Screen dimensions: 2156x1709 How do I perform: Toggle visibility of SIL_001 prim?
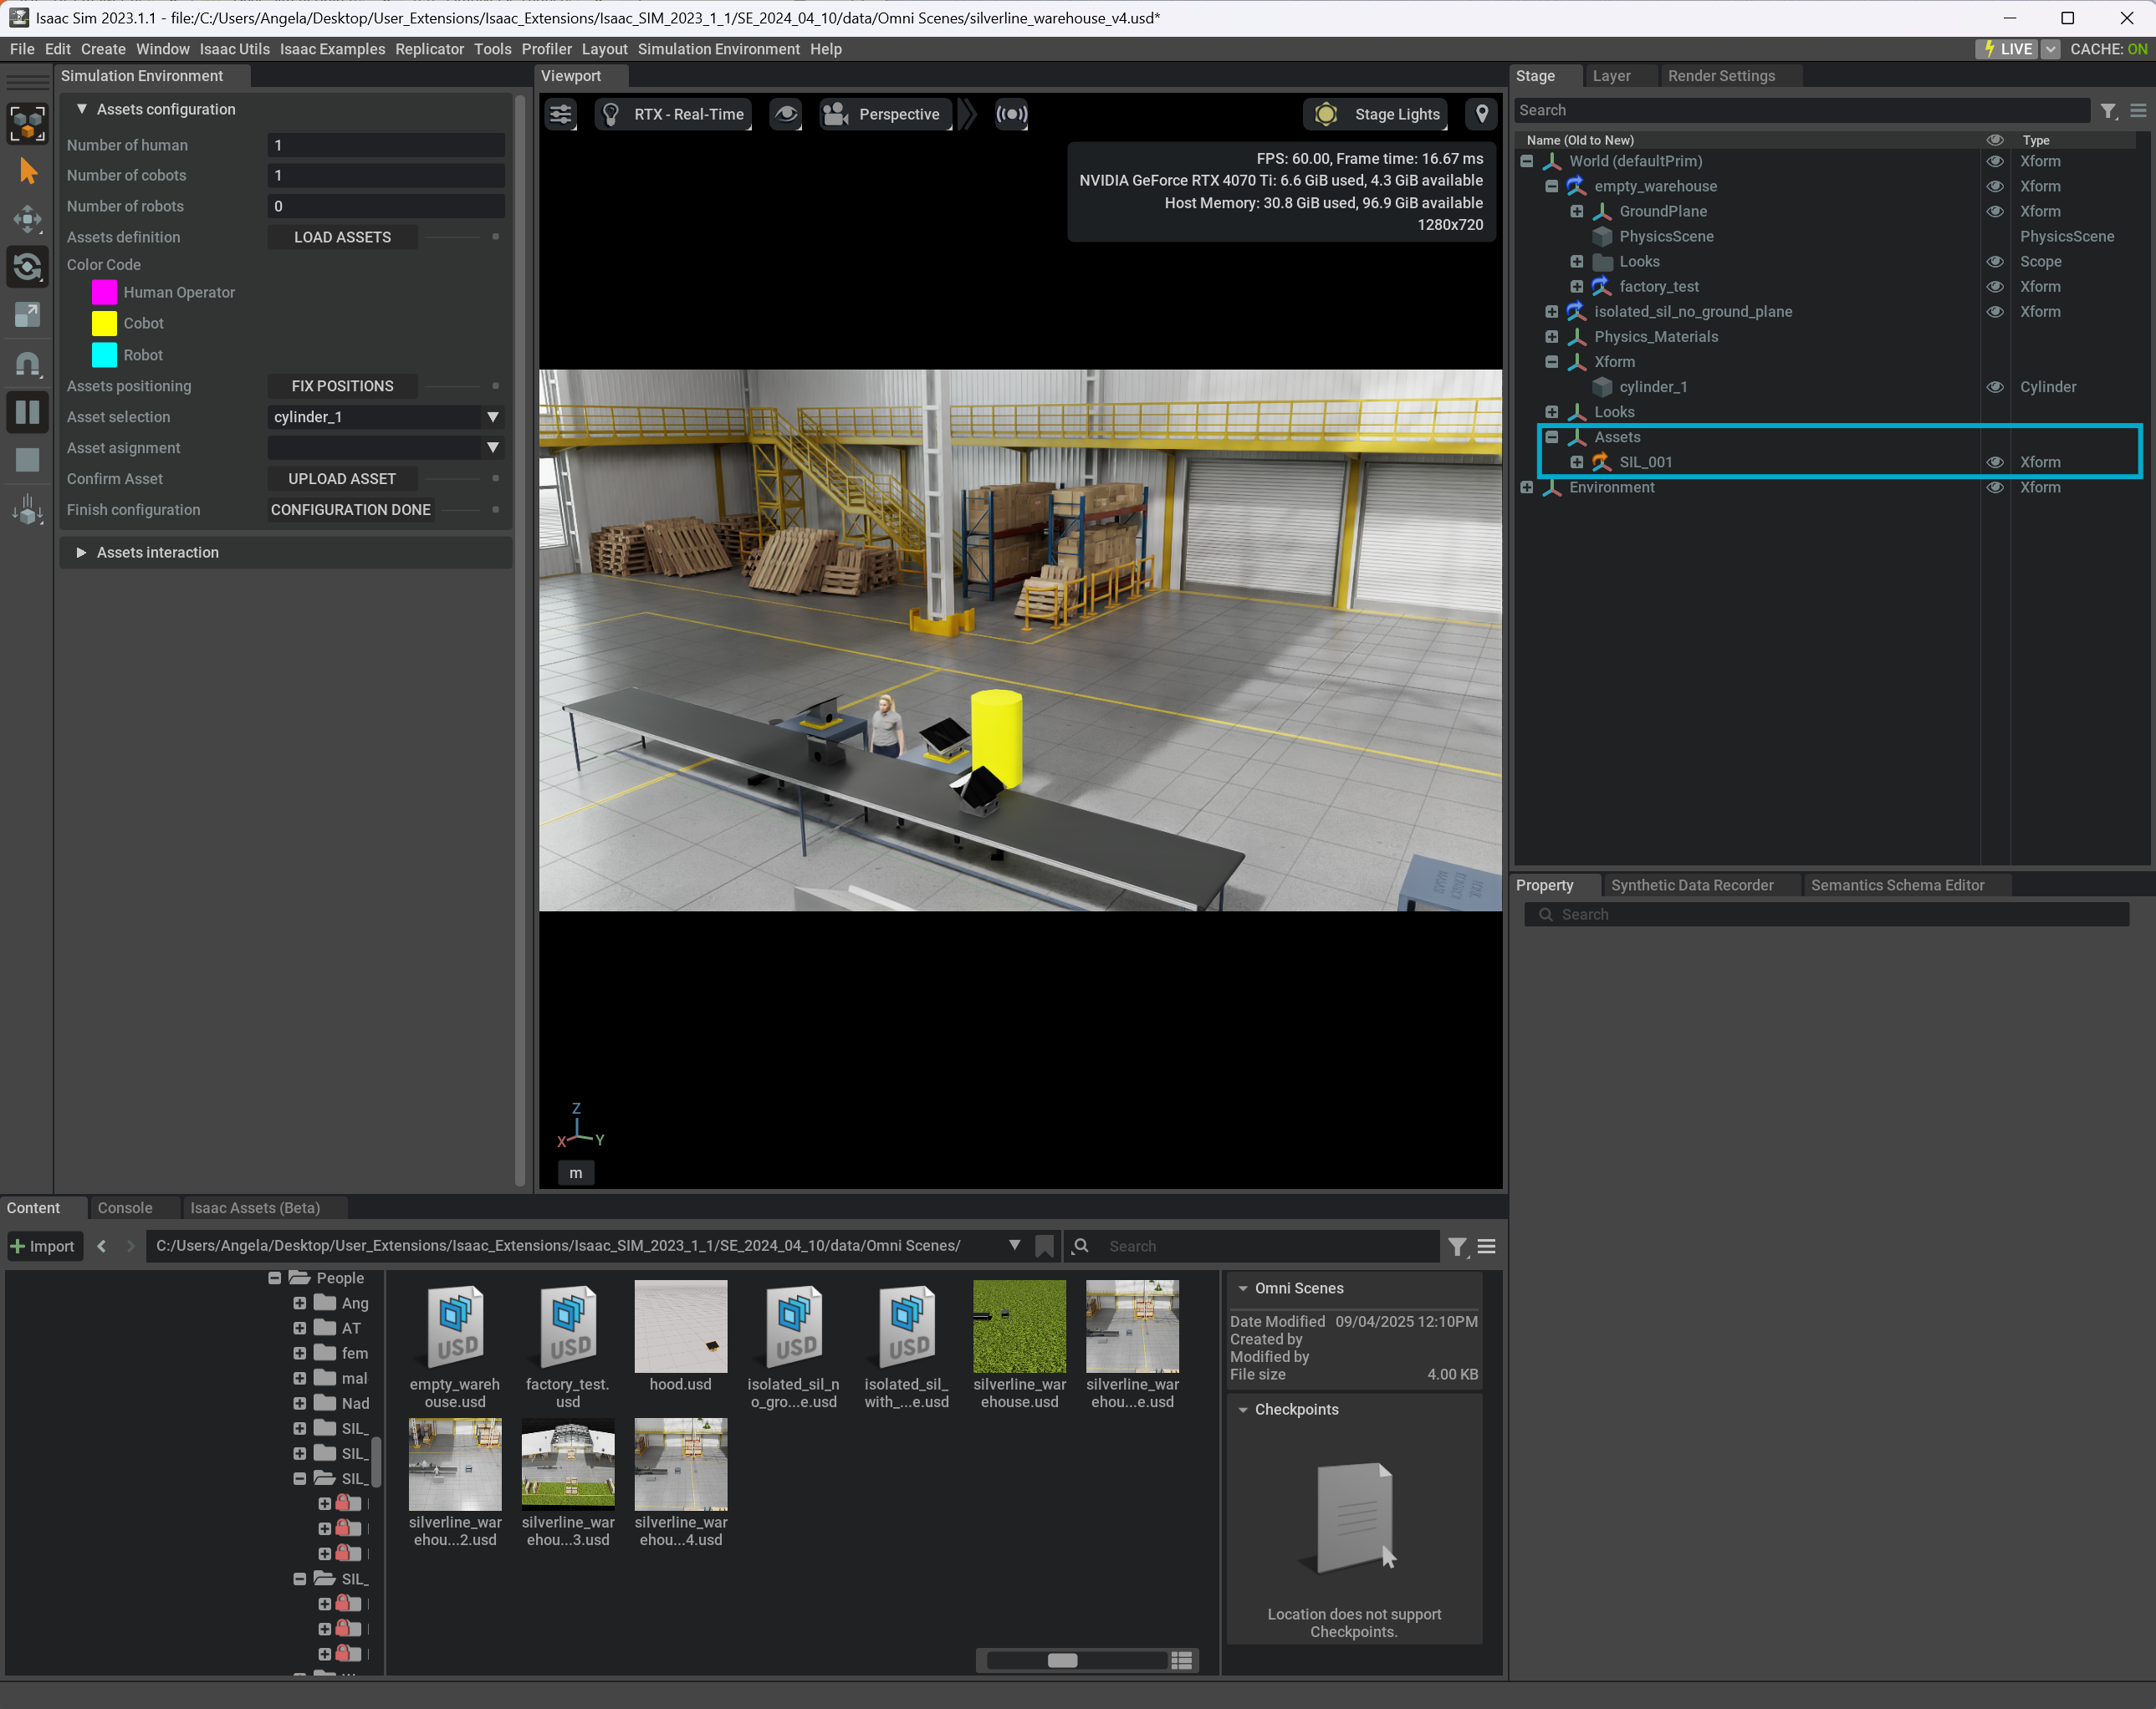tap(1994, 462)
